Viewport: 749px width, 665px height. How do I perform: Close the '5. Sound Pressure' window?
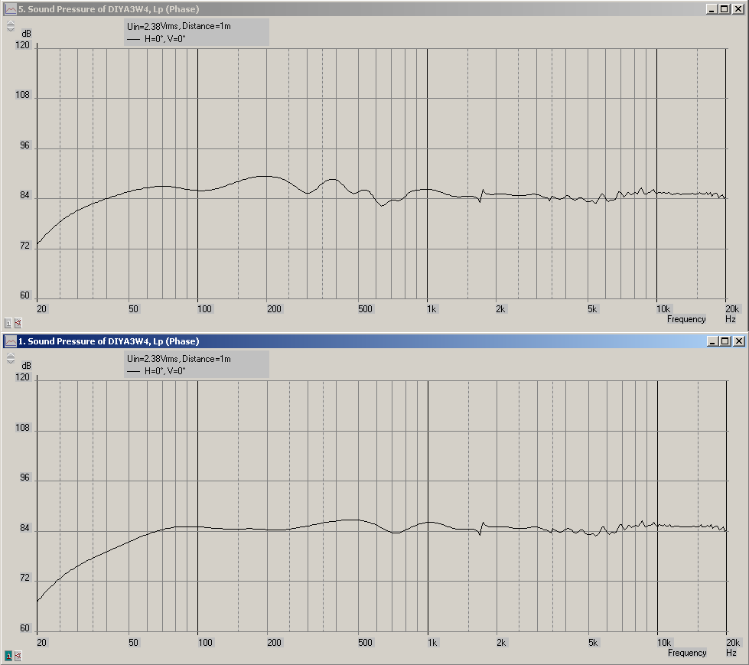point(738,9)
